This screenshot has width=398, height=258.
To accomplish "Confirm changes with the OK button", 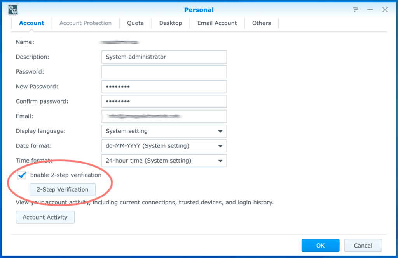I will pyautogui.click(x=320, y=245).
